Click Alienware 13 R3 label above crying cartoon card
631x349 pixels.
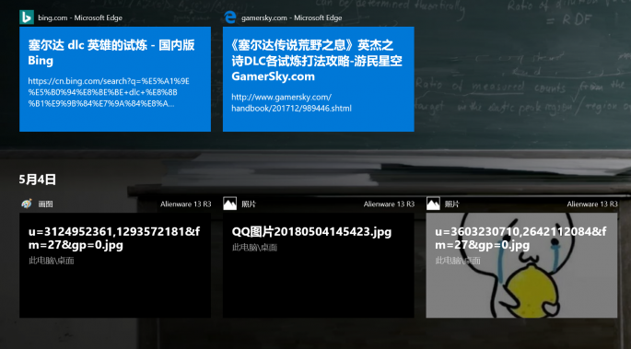pyautogui.click(x=592, y=204)
